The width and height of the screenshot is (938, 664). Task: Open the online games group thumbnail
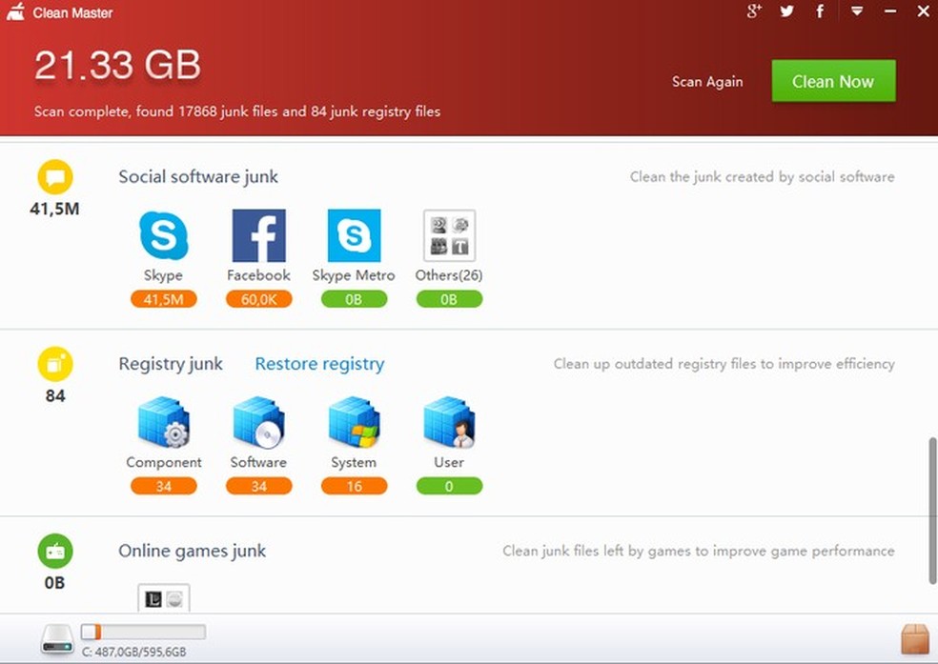[163, 598]
